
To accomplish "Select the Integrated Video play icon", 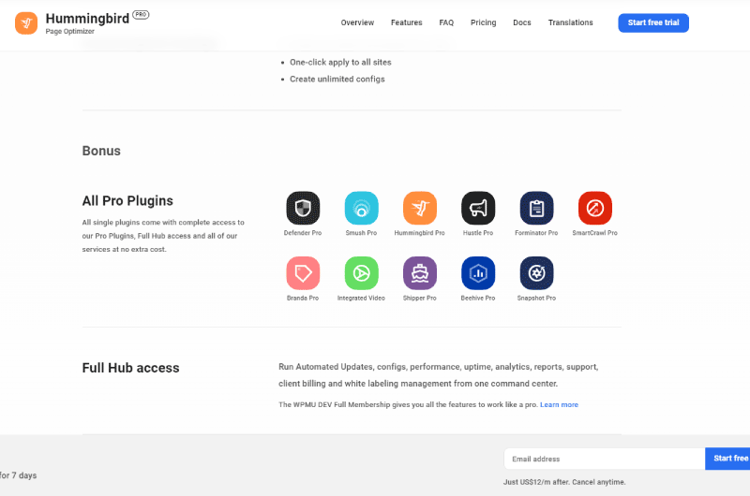I will tap(361, 273).
